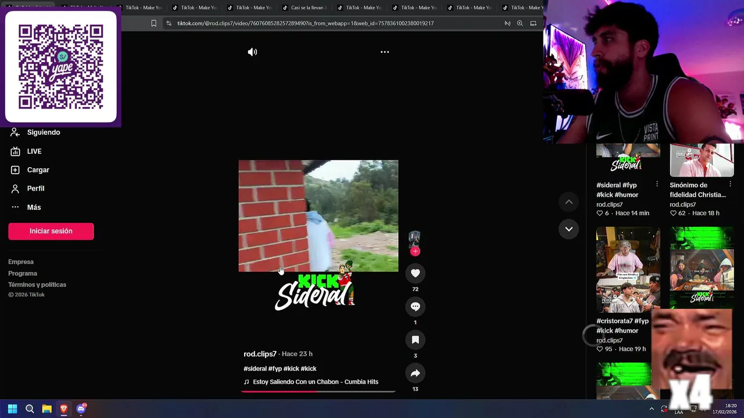Open the #sideral hashtag in the video caption
The height and width of the screenshot is (418, 744).
coord(255,369)
